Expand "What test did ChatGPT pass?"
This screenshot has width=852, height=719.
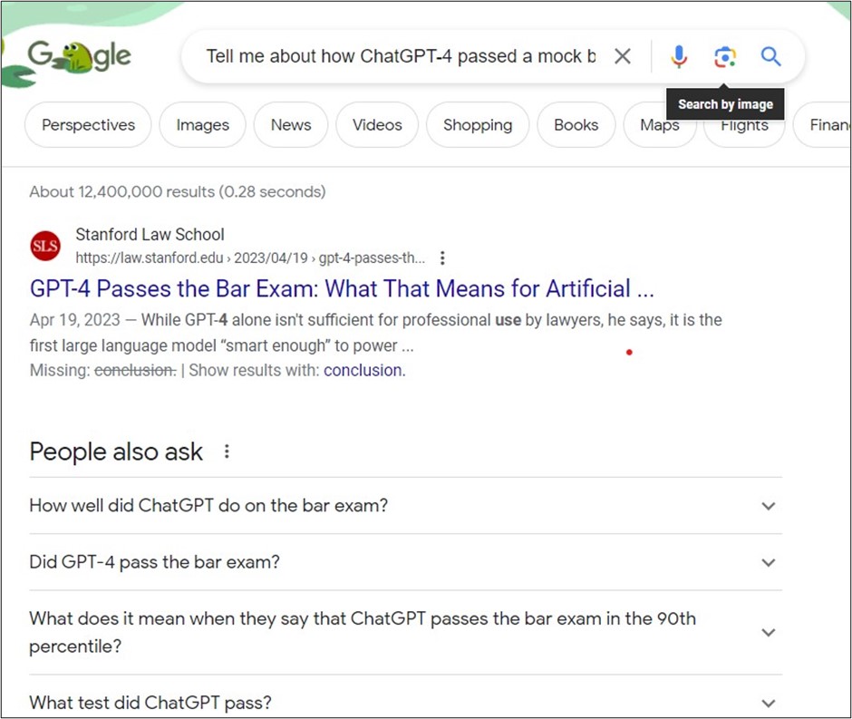769,703
